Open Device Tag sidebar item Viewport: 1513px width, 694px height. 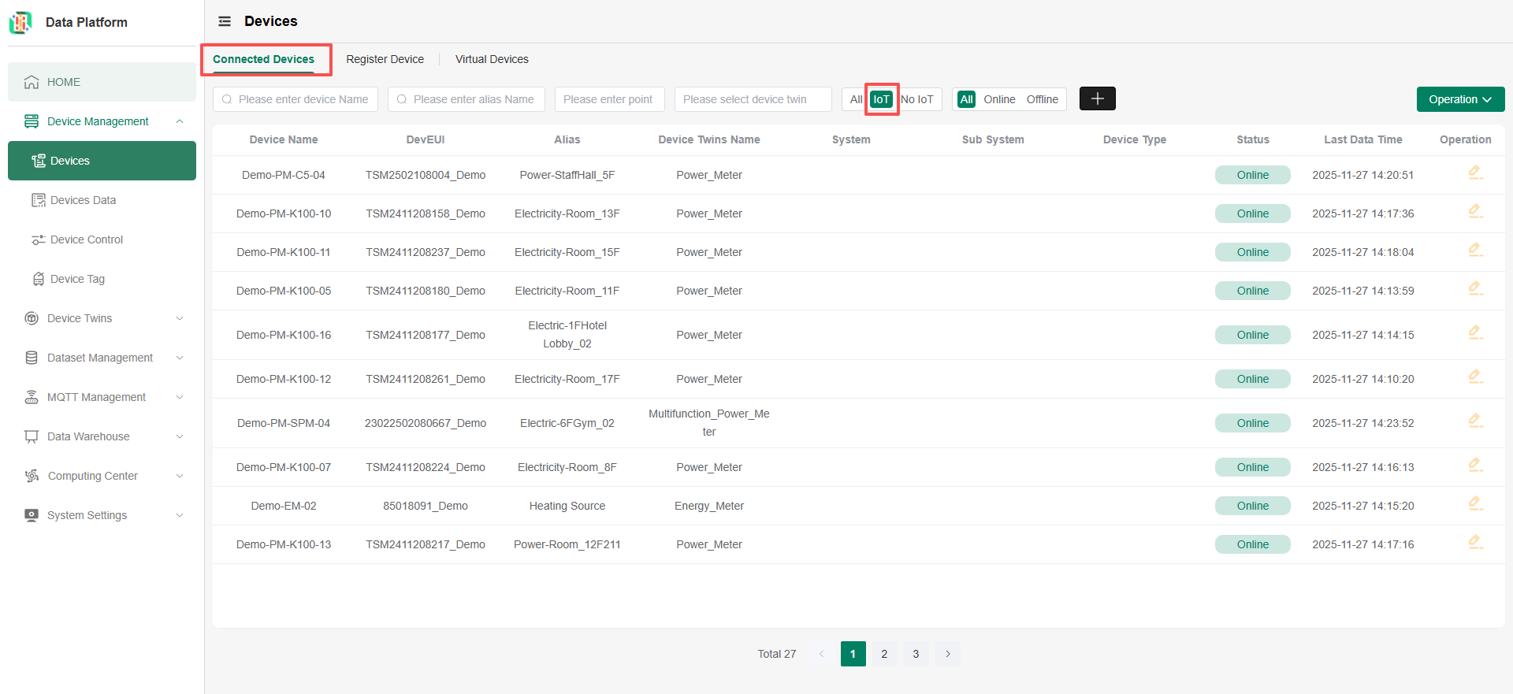tap(77, 279)
